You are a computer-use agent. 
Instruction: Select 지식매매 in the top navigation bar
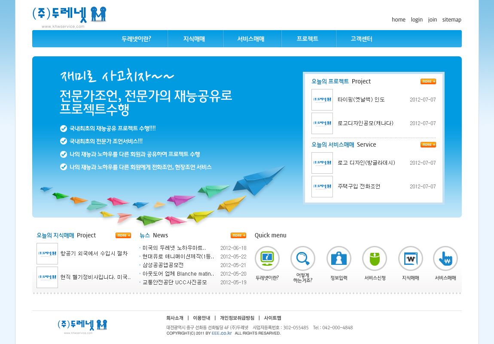click(194, 39)
